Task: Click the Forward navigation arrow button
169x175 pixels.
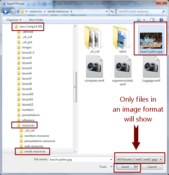Action: tap(13, 12)
